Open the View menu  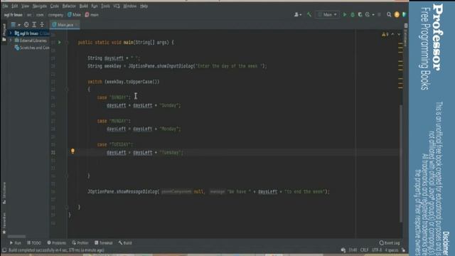coord(26,6)
